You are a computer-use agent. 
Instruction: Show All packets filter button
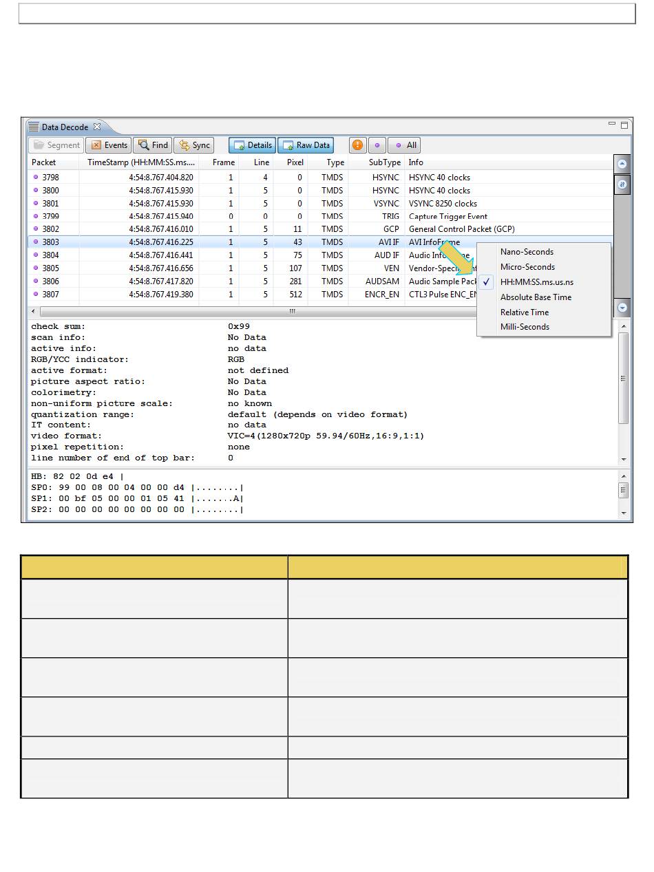(x=404, y=145)
